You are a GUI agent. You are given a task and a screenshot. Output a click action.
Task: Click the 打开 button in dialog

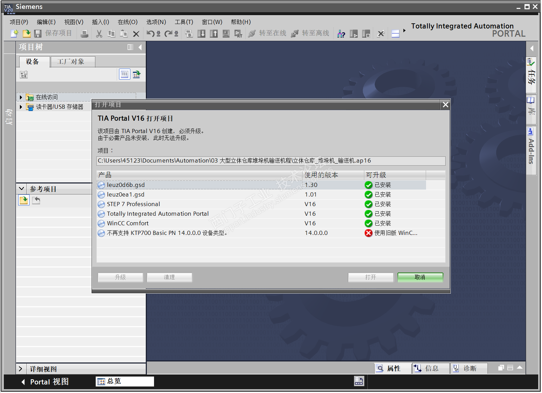[370, 277]
